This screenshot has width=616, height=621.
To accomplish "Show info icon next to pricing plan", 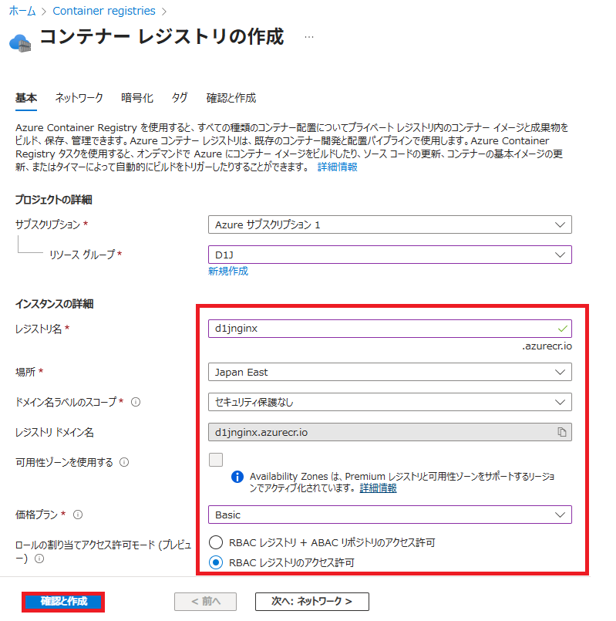I will (x=78, y=515).
